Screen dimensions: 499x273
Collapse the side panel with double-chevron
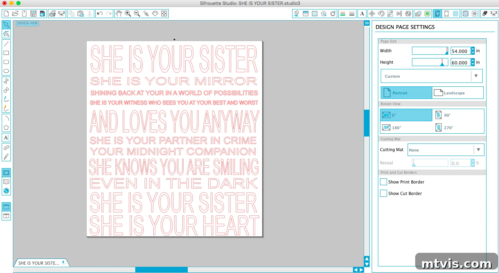[367, 23]
